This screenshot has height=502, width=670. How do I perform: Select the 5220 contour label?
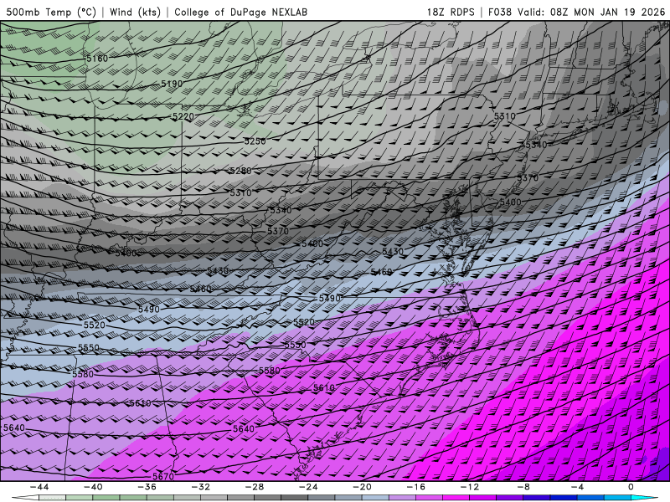coord(183,116)
